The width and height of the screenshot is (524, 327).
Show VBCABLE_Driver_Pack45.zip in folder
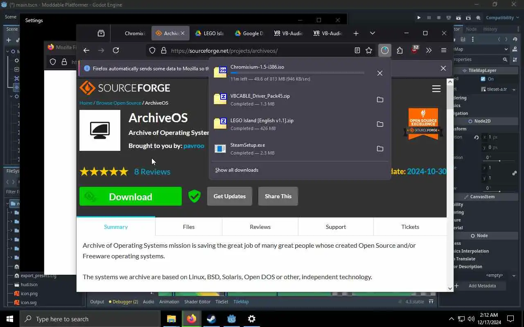pyautogui.click(x=380, y=100)
